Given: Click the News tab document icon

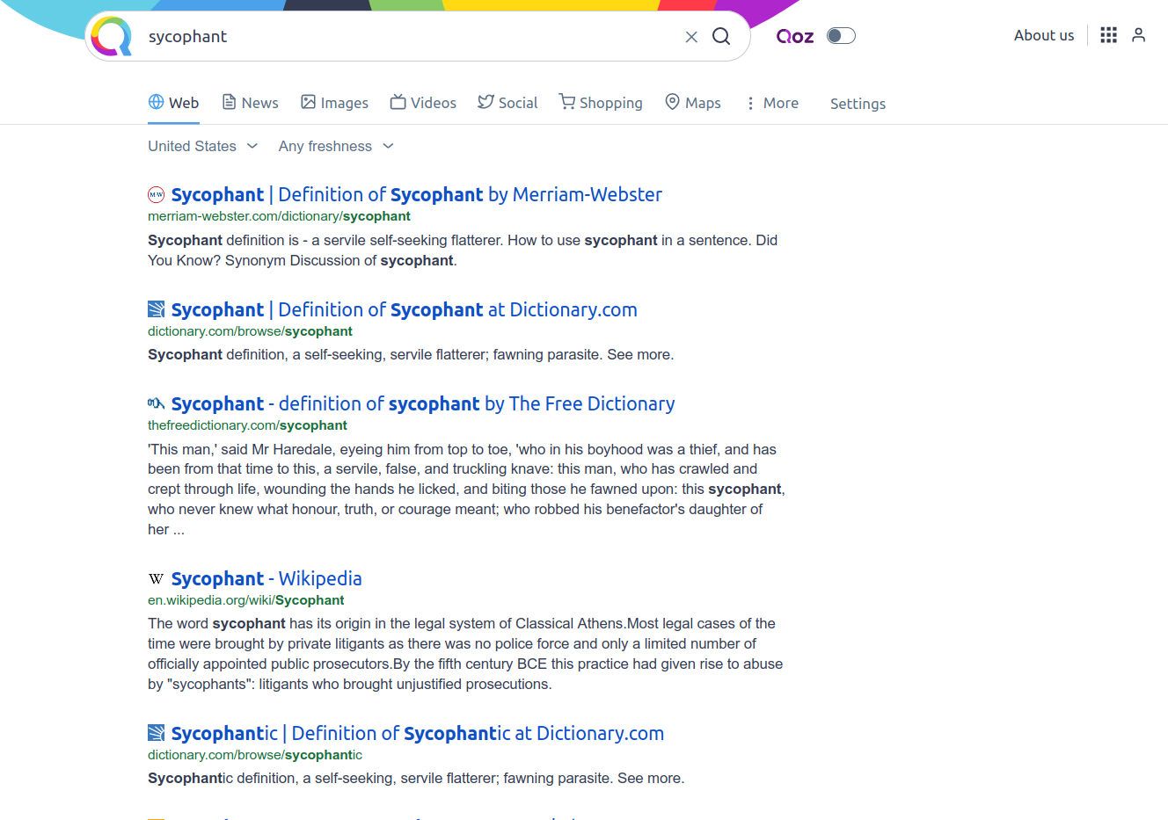Looking at the screenshot, I should coord(229,102).
